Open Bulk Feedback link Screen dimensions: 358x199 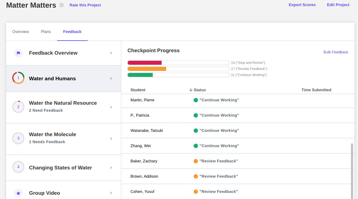(x=336, y=52)
